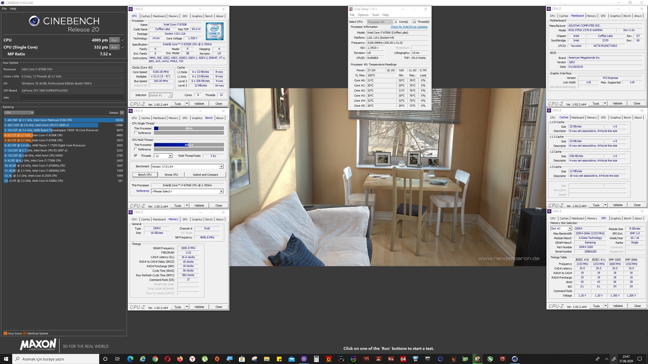648x364 pixels.
Task: Open Check for Intel Driver Updates link
Action: pos(409,27)
